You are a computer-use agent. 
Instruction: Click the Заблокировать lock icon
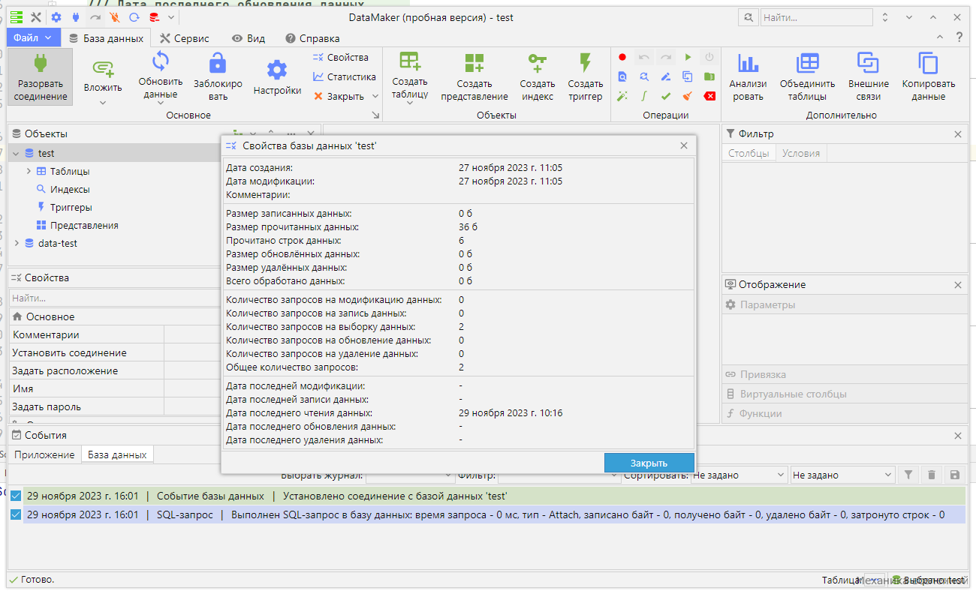click(218, 62)
